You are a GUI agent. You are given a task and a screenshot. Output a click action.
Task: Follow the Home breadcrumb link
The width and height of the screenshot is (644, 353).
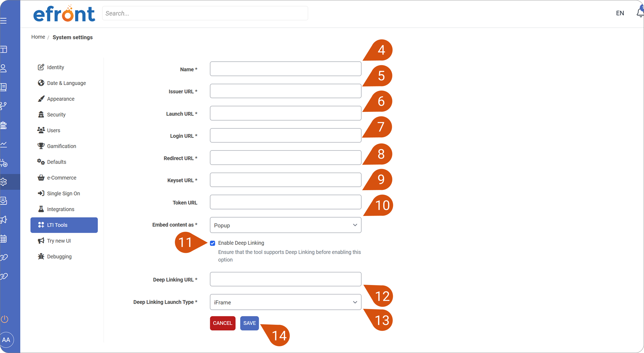(x=38, y=37)
